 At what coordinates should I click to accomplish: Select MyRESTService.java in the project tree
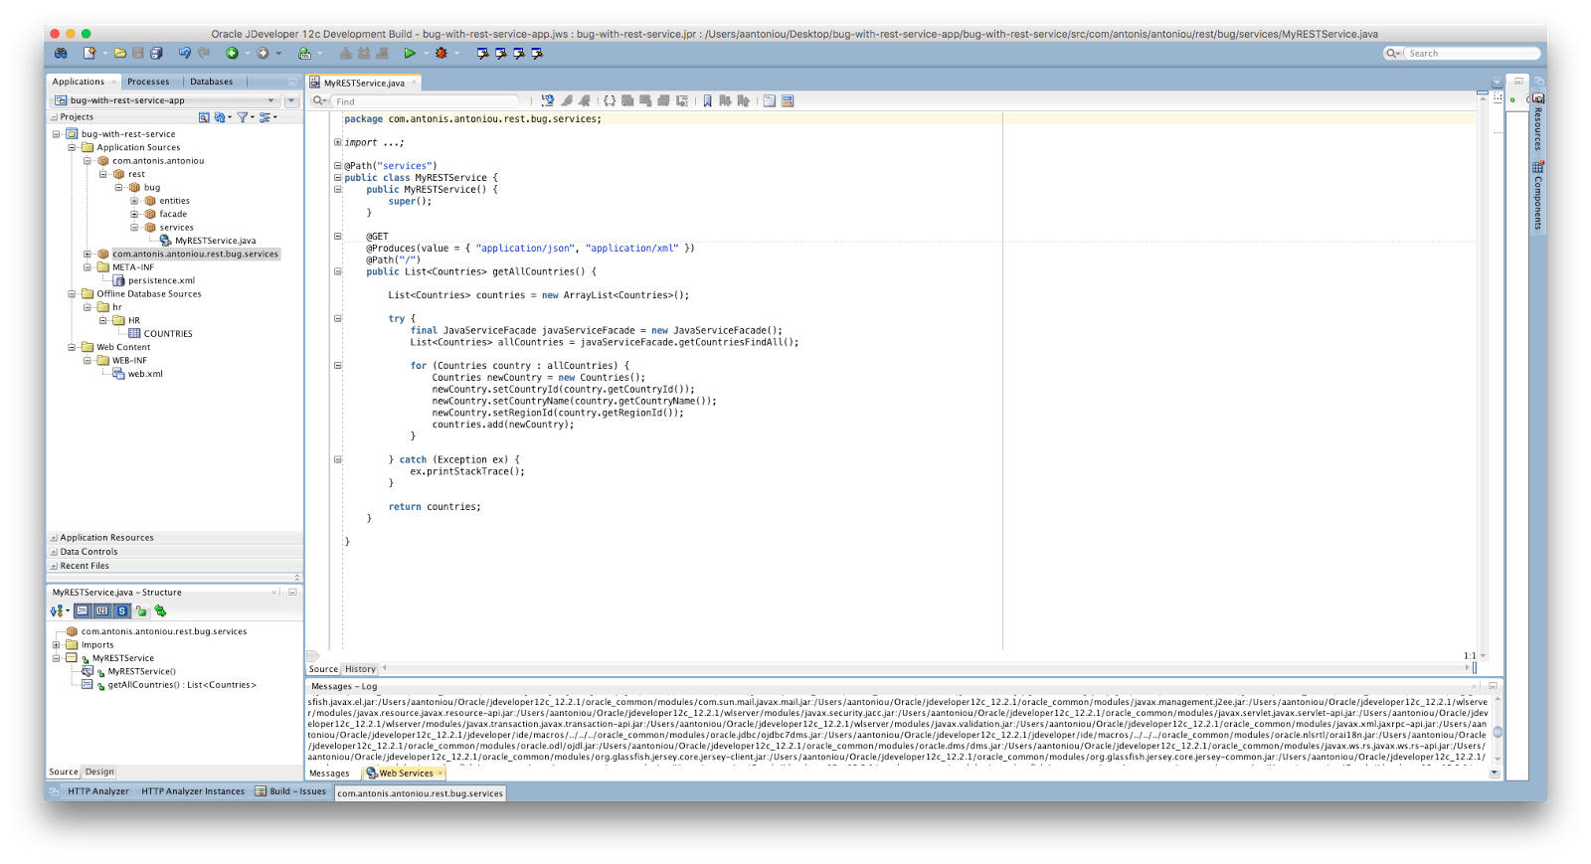[x=215, y=241]
